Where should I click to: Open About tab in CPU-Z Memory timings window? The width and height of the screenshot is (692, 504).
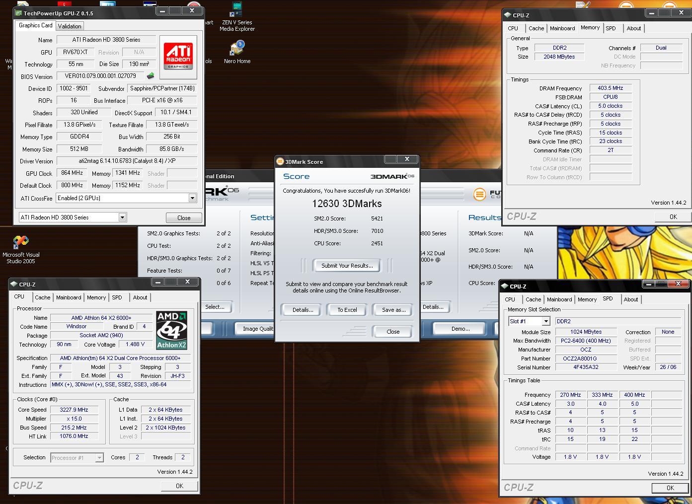[634, 28]
